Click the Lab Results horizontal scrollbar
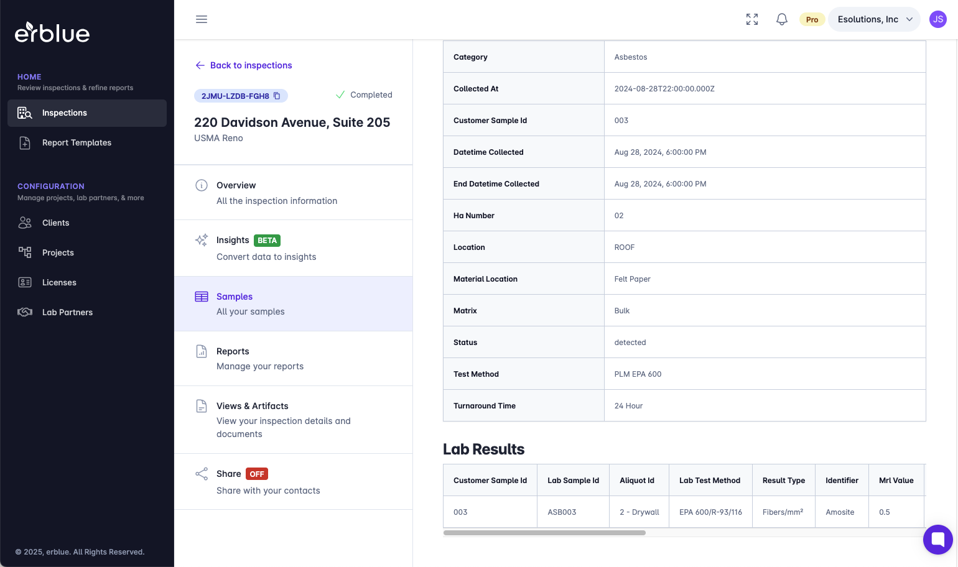This screenshot has height=567, width=958. click(x=544, y=533)
